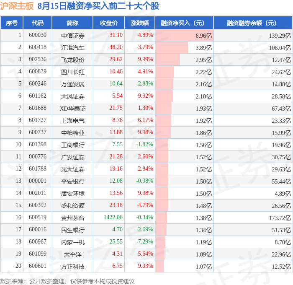Click balance value 29.63亿

point(281,169)
